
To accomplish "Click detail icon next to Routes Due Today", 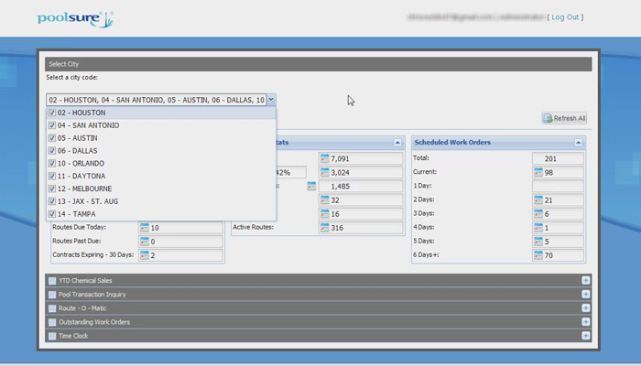I will pyautogui.click(x=145, y=228).
